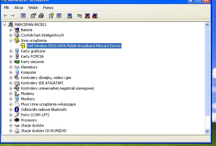This screenshot has height=146, width=216.
Task: Expand the Stacje dysków category
Action: [x=11, y=125]
